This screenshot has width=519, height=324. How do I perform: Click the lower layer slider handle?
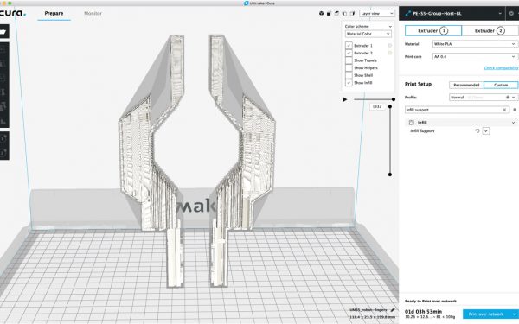(x=390, y=175)
